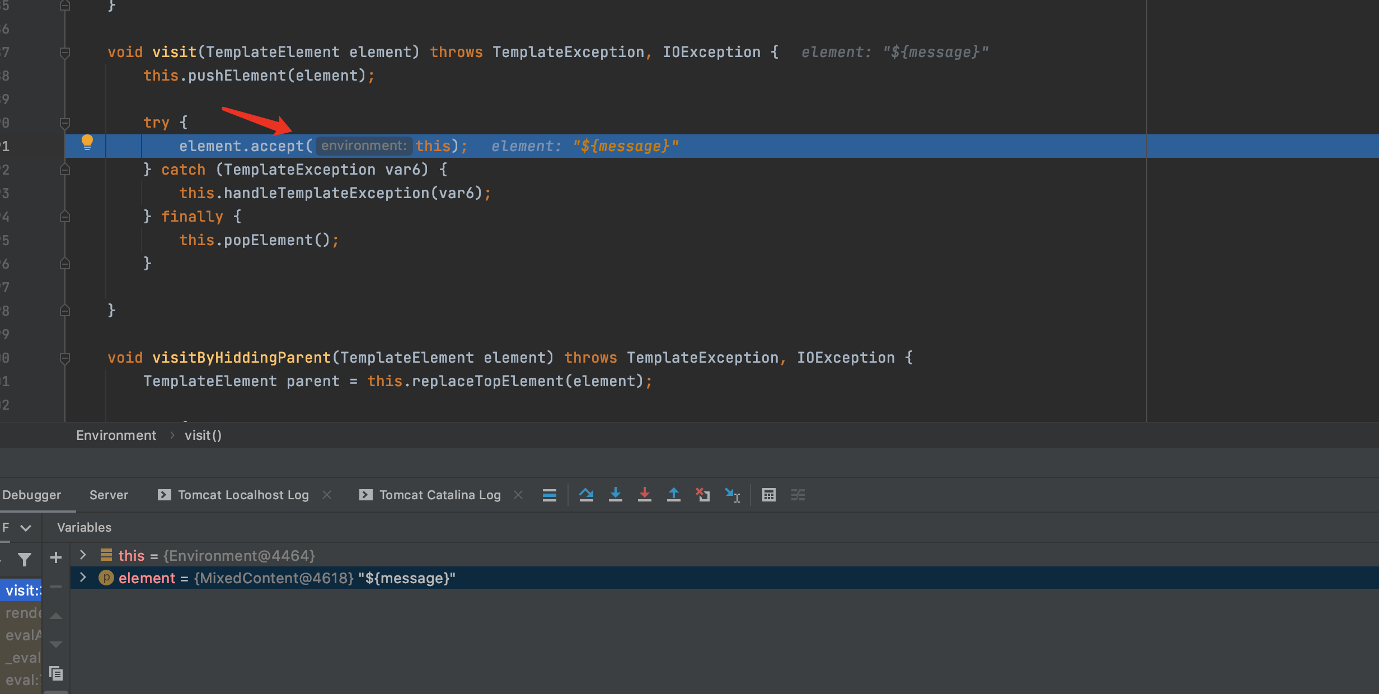Viewport: 1379px width, 694px height.
Task: Expand the 'this' Environment variable node
Action: pos(83,555)
